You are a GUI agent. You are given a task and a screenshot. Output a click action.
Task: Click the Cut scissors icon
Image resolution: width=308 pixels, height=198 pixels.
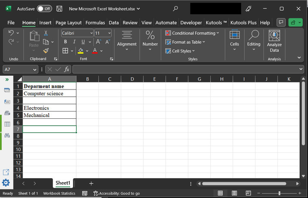click(x=46, y=33)
